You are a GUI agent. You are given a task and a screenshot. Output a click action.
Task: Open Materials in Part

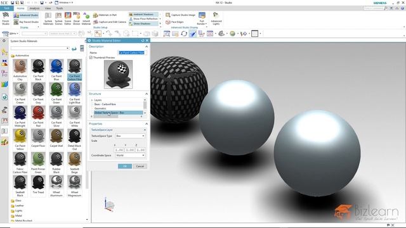tap(105, 15)
